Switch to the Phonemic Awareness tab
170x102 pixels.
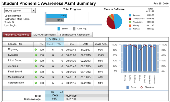pyautogui.click(x=17, y=35)
